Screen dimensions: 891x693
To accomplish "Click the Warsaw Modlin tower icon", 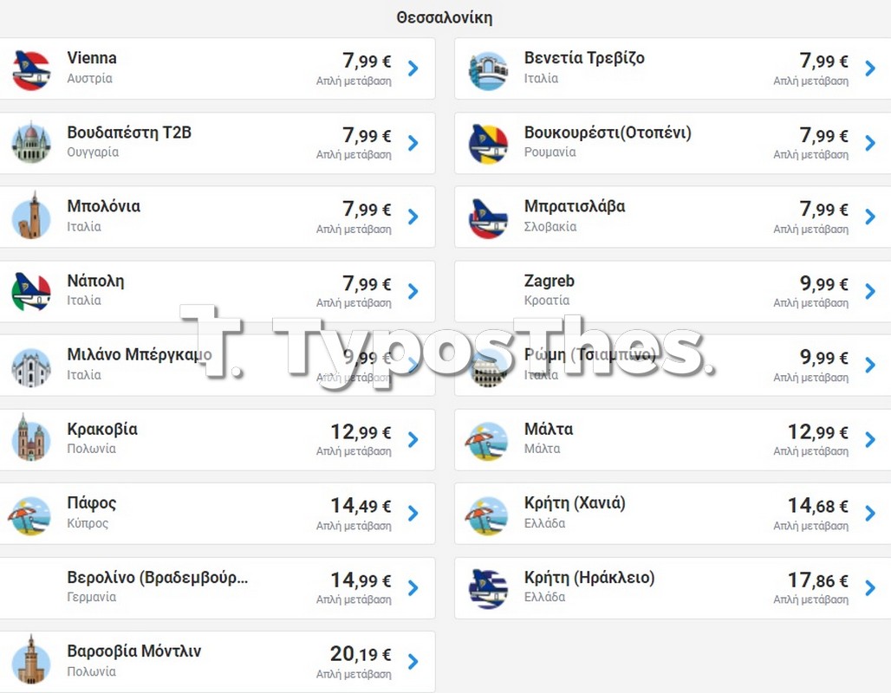I will (x=31, y=661).
